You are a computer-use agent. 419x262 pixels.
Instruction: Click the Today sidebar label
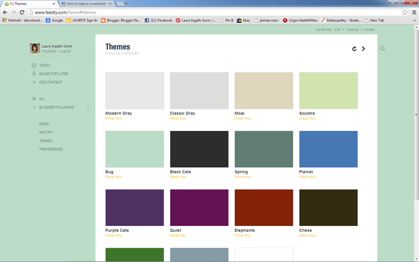45,65
